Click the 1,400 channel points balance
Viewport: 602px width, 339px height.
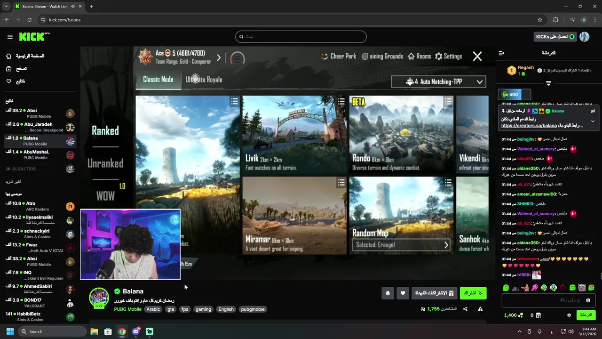click(513, 315)
